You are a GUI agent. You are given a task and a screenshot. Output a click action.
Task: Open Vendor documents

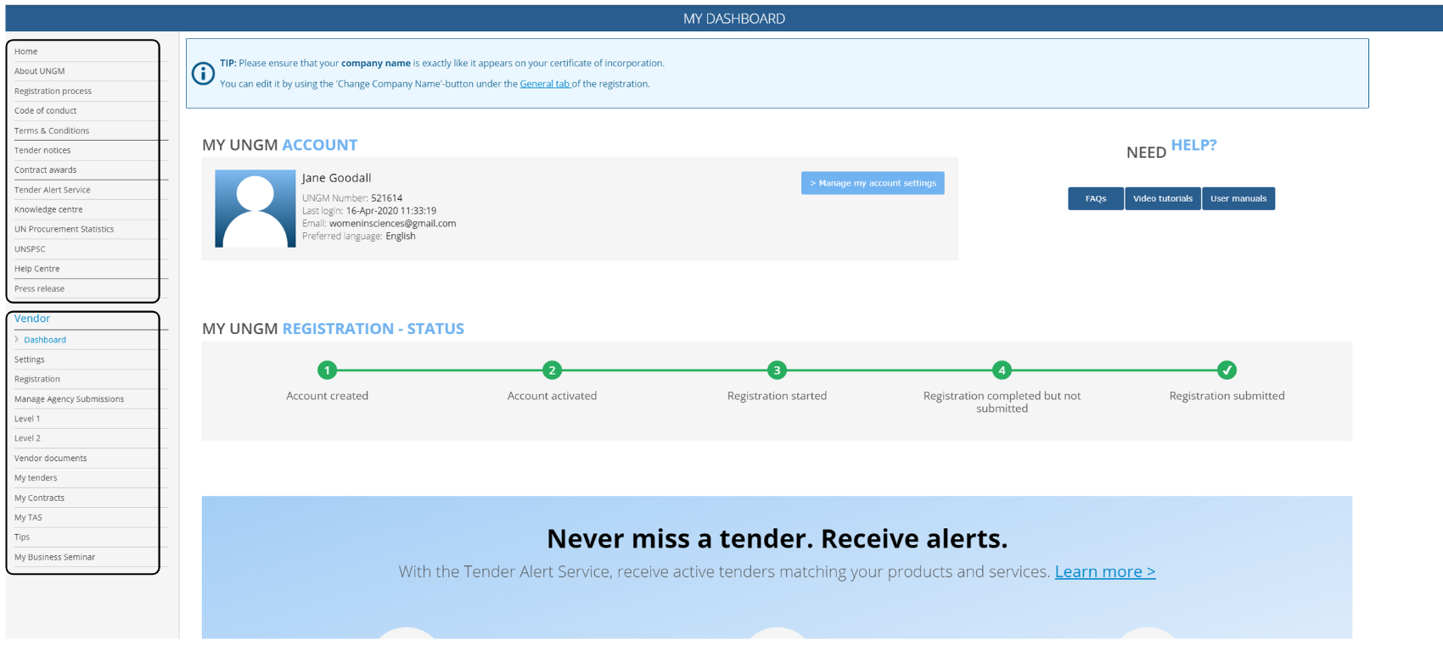pos(51,459)
